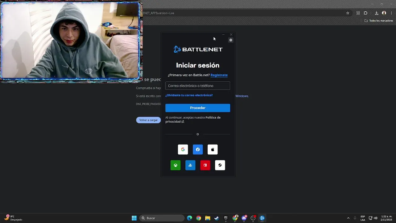
Task: Open network status tray icon
Action: (371, 218)
